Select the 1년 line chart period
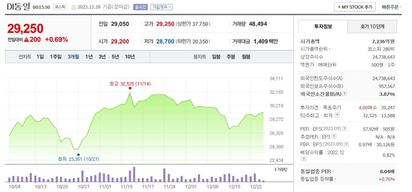The image size is (412, 192). tap(89, 57)
